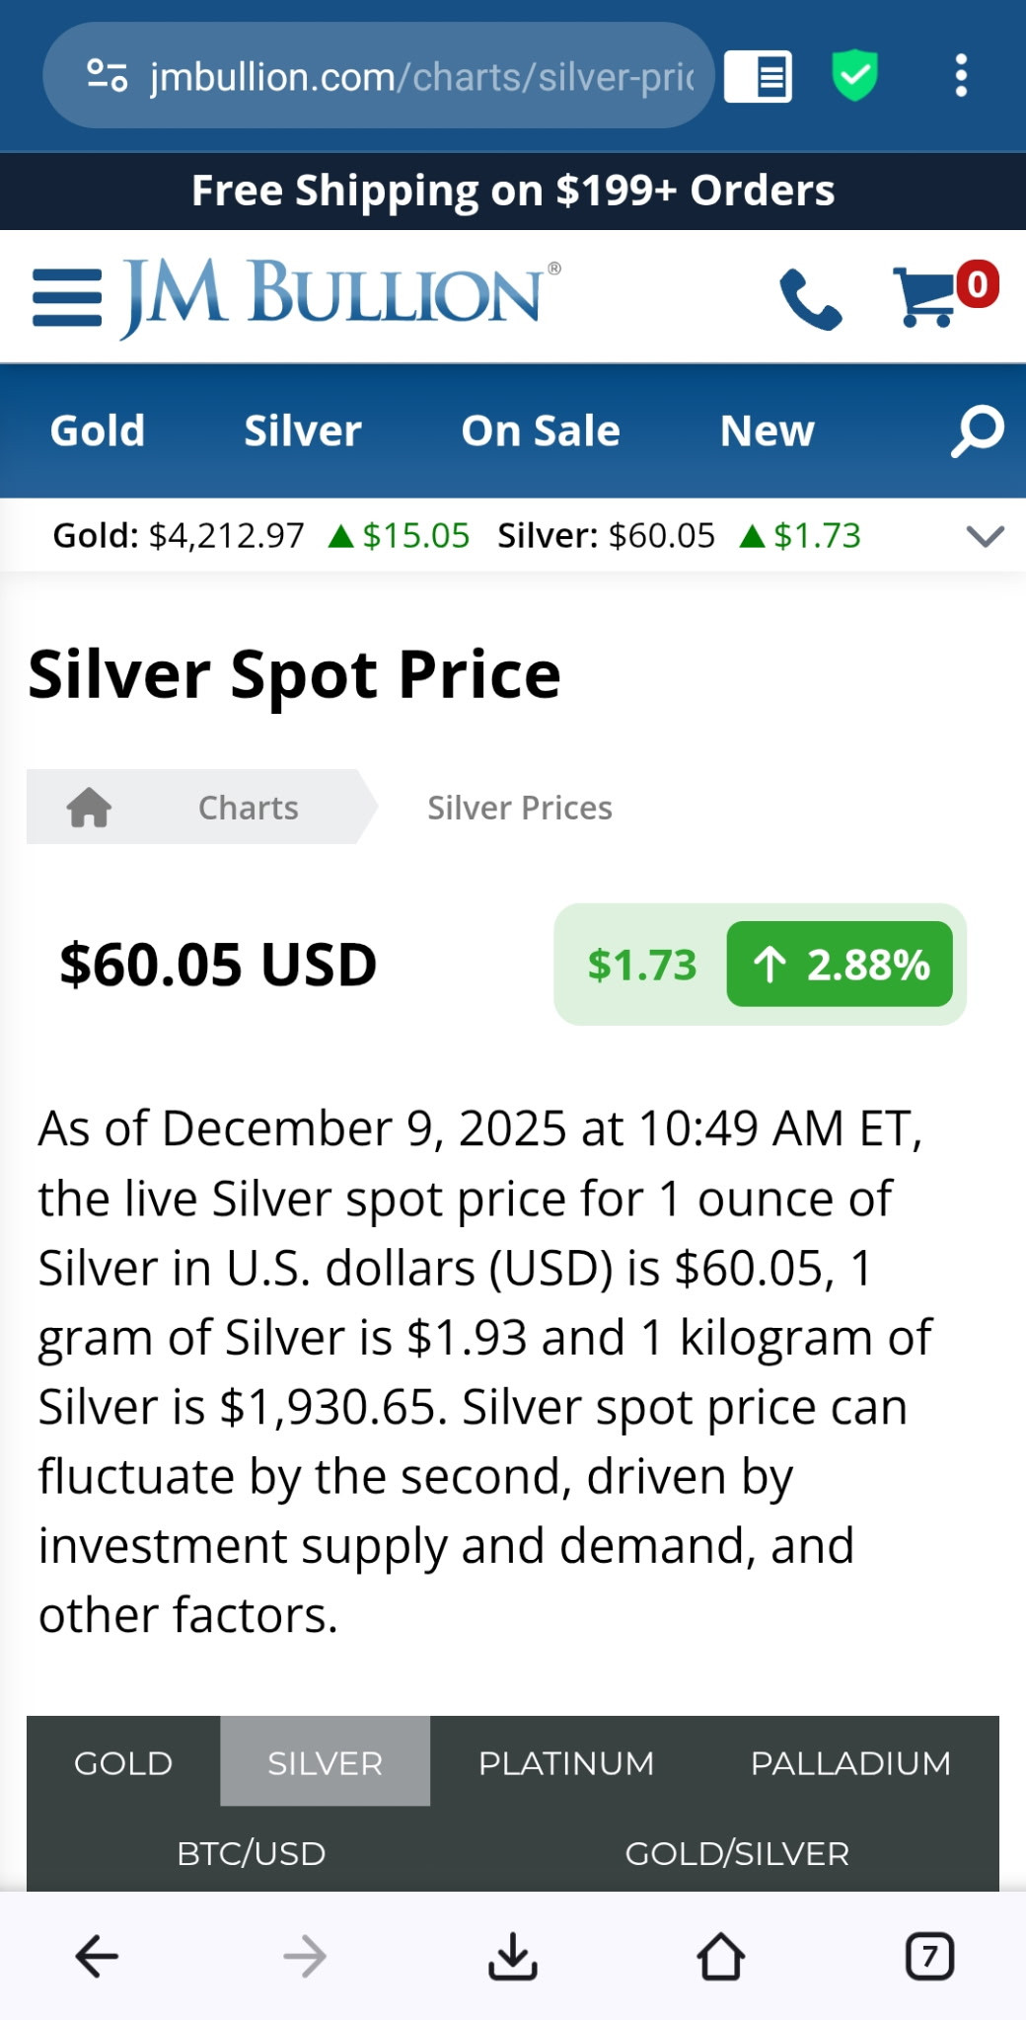Go to browser home page
This screenshot has width=1026, height=2020.
[720, 1956]
